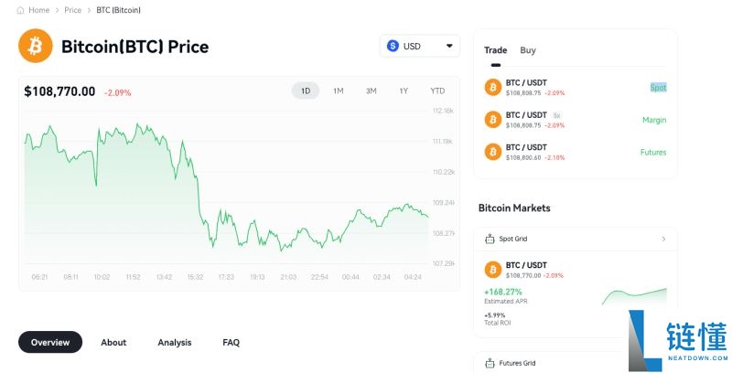Click the home icon in breadcrumb
This screenshot has width=732, height=373.
(x=22, y=10)
